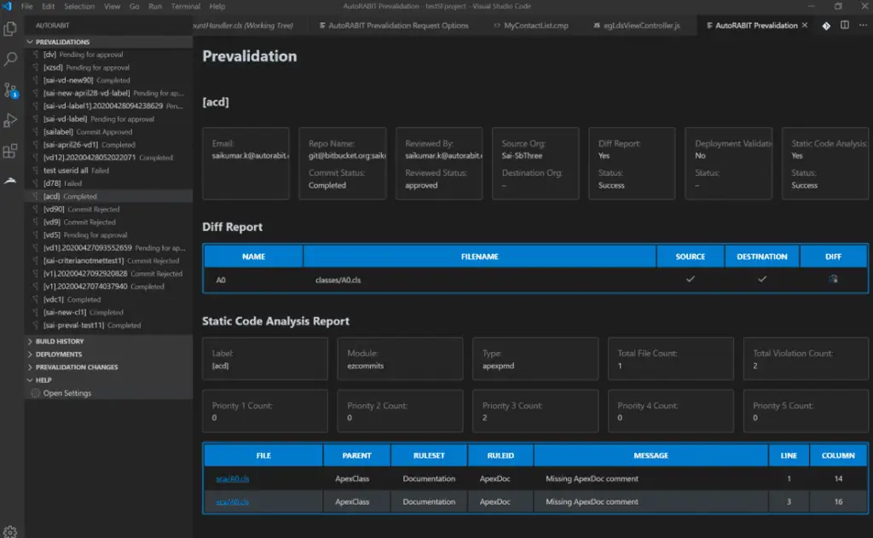
Task: Select [xzsd] Pending for approval item
Action: point(108,67)
